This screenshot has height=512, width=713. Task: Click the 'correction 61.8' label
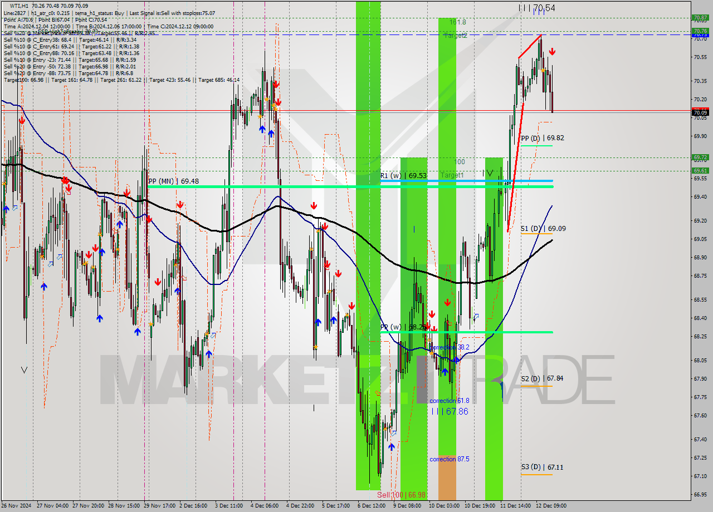450,401
